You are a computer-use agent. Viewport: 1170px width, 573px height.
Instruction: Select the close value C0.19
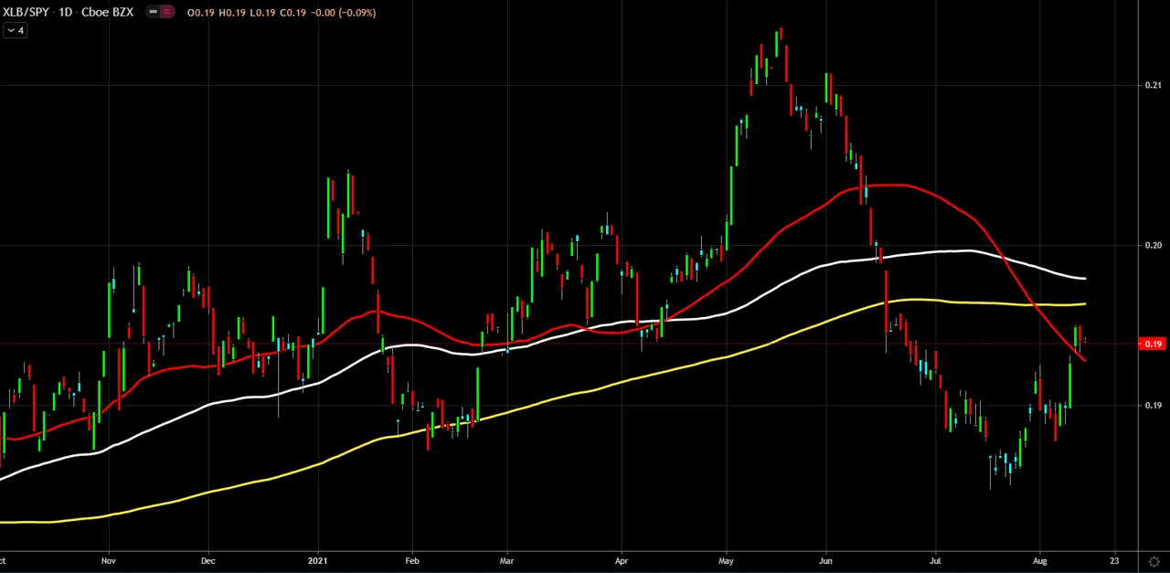292,13
